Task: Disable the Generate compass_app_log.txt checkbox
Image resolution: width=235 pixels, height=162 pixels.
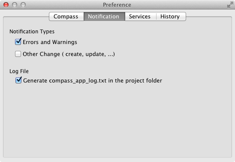Action: (18, 80)
